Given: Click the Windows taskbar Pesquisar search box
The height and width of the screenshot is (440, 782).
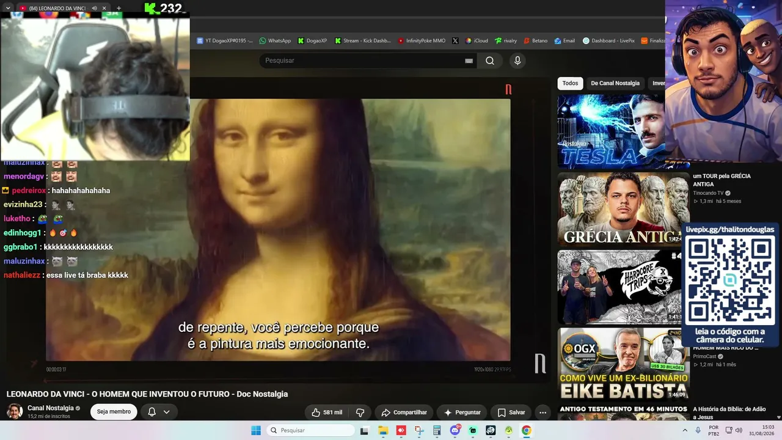Looking at the screenshot, I should 310,430.
